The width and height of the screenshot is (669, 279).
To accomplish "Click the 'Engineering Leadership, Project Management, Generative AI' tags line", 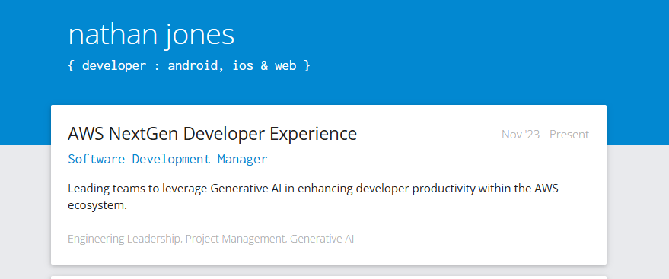I will (211, 239).
